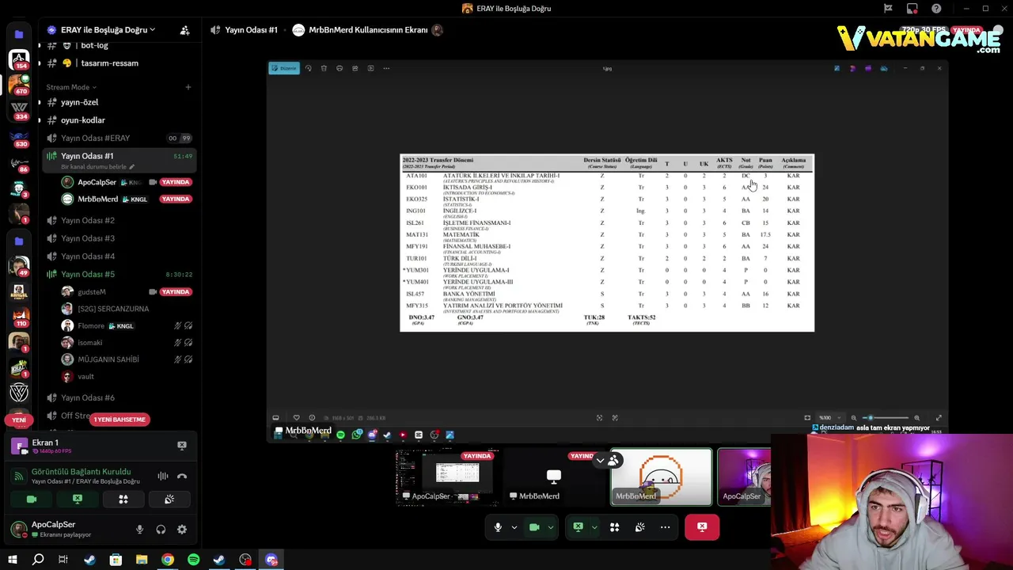Disconnect from voice with the hang-up icon

[182, 476]
